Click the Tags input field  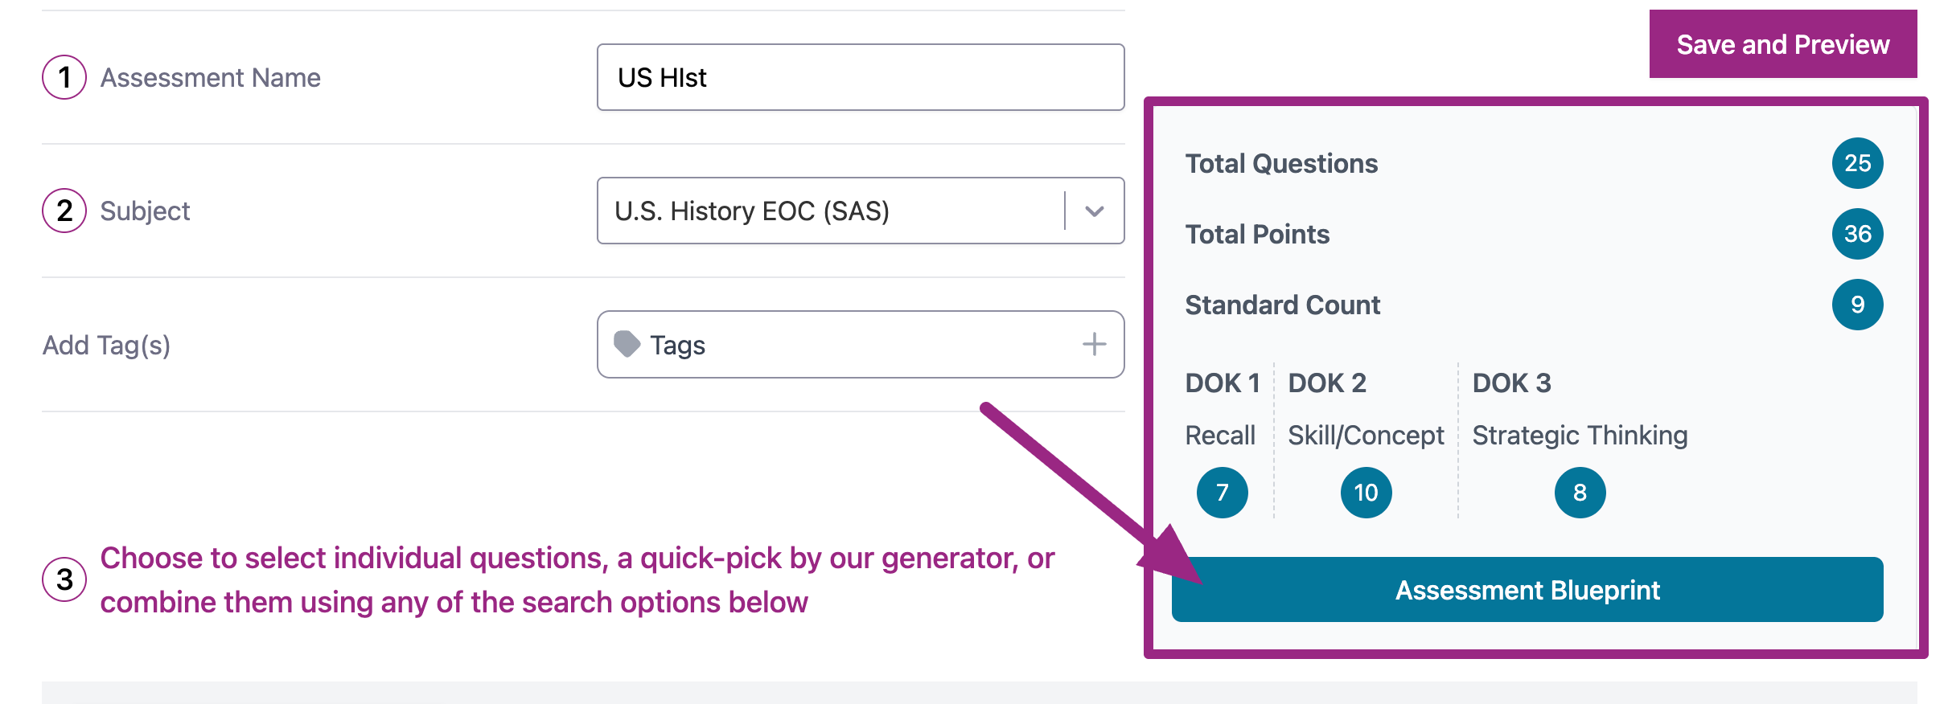[x=853, y=344]
